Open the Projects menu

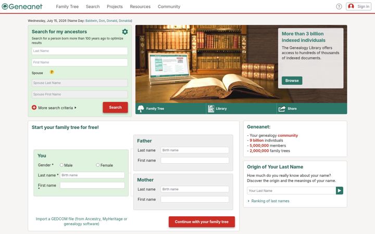pyautogui.click(x=115, y=7)
